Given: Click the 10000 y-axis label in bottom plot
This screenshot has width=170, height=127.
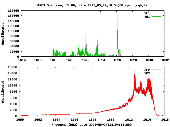Looking at the screenshot, I should click(x=12, y=85).
